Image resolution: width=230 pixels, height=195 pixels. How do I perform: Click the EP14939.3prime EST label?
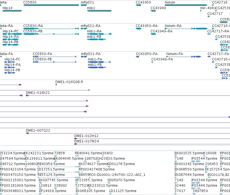point(53,191)
